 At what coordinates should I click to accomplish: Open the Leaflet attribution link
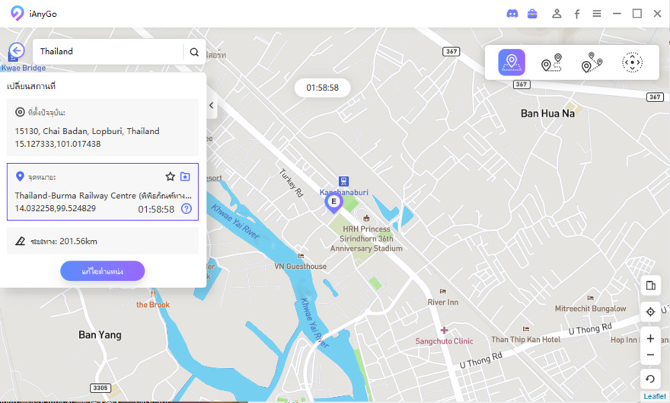pos(655,397)
